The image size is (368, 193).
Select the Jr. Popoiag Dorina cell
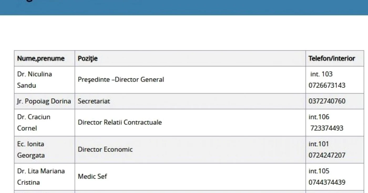(44, 101)
